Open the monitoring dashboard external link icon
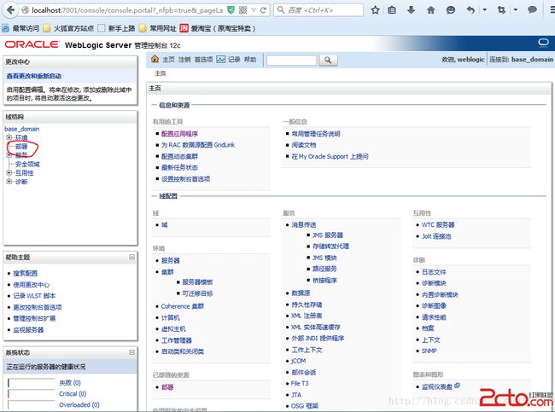Viewport: 555px width, 412px height. [457, 386]
